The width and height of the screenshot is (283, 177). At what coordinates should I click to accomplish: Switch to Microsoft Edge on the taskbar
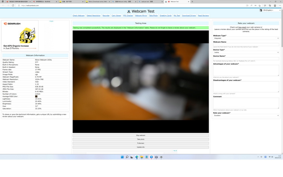pyautogui.click(x=137, y=157)
